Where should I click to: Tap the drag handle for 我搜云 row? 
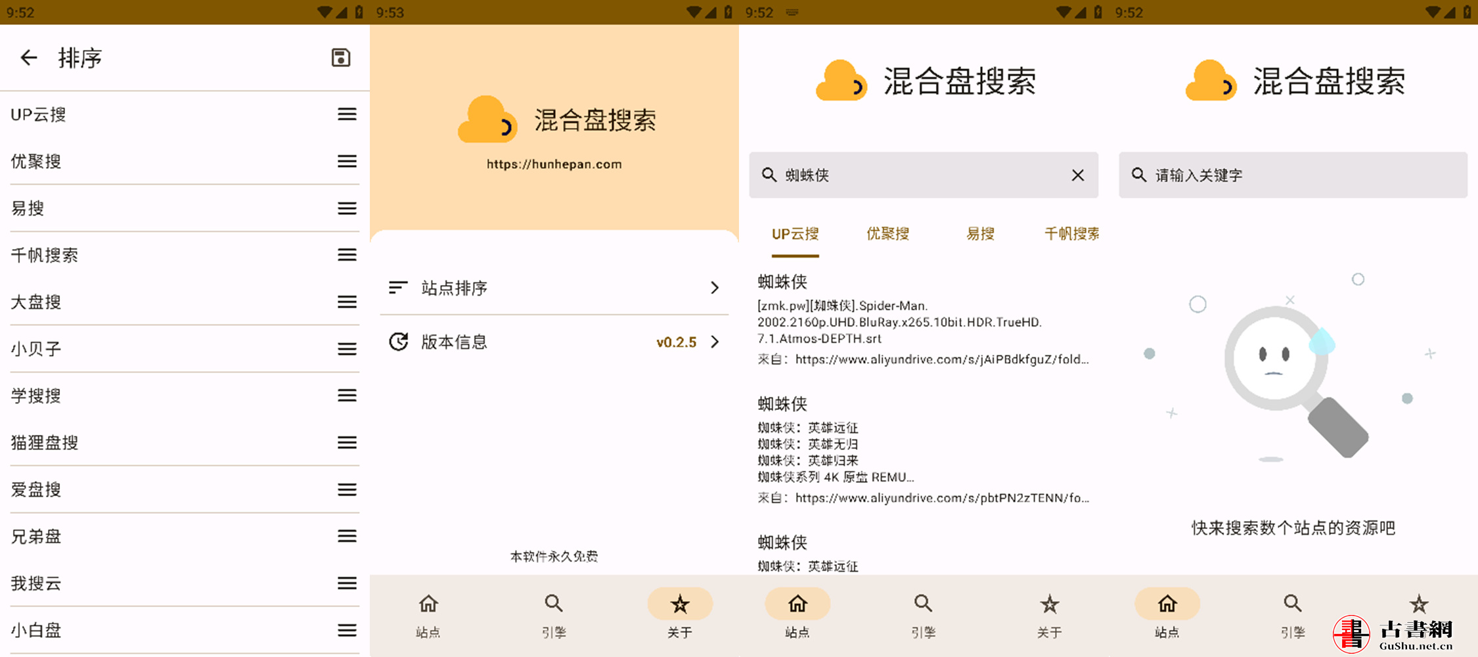347,583
